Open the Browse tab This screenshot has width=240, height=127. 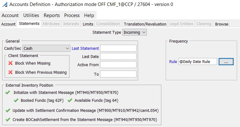tap(221, 24)
